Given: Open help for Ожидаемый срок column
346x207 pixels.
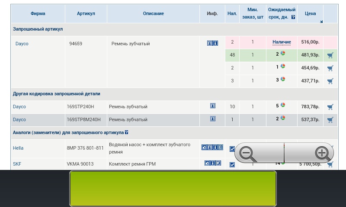Looking at the screenshot, I should pos(293,17).
